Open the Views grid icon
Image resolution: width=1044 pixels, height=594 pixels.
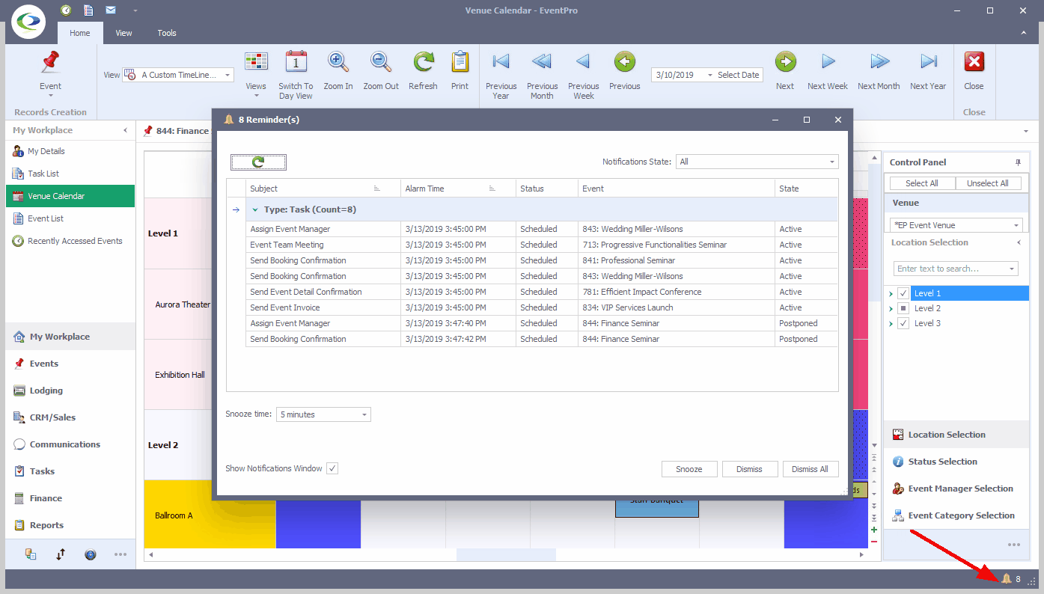(x=256, y=62)
